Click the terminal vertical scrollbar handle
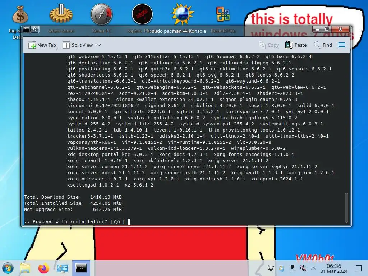The width and height of the screenshot is (368, 276). click(x=346, y=207)
